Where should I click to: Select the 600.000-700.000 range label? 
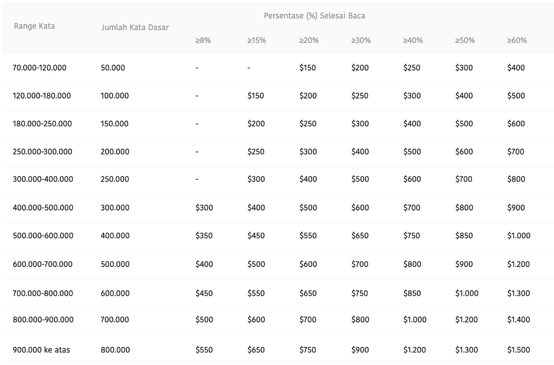click(x=43, y=264)
